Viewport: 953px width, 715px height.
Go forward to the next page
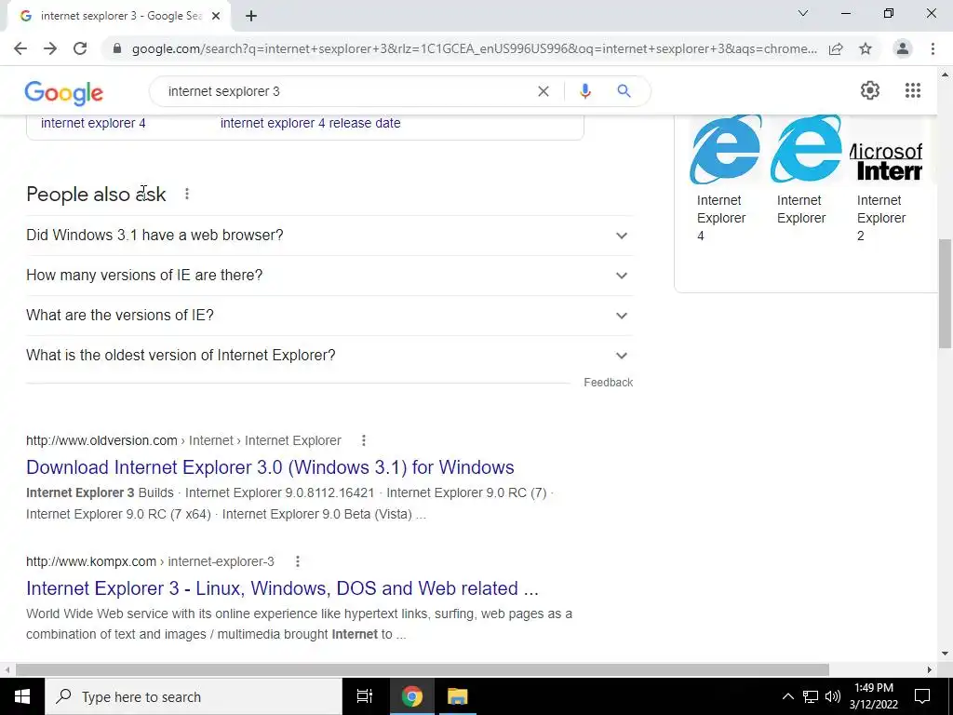[x=50, y=48]
